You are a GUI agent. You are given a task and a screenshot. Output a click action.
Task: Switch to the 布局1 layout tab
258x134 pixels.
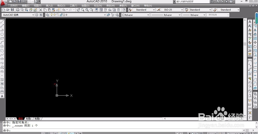coord(29,119)
